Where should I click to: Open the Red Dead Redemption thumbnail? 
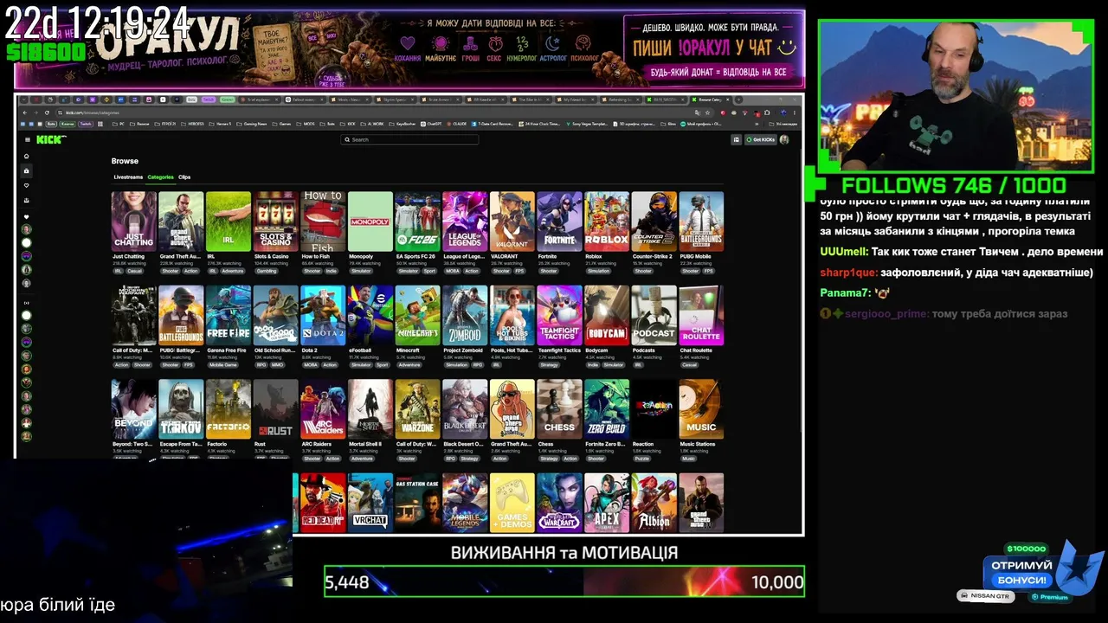[x=323, y=503]
